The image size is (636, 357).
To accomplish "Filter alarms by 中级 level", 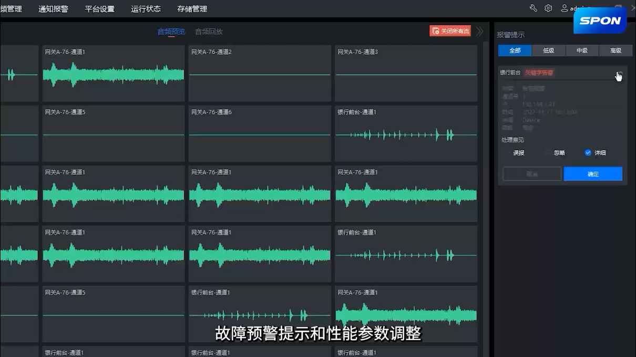I will click(x=582, y=50).
